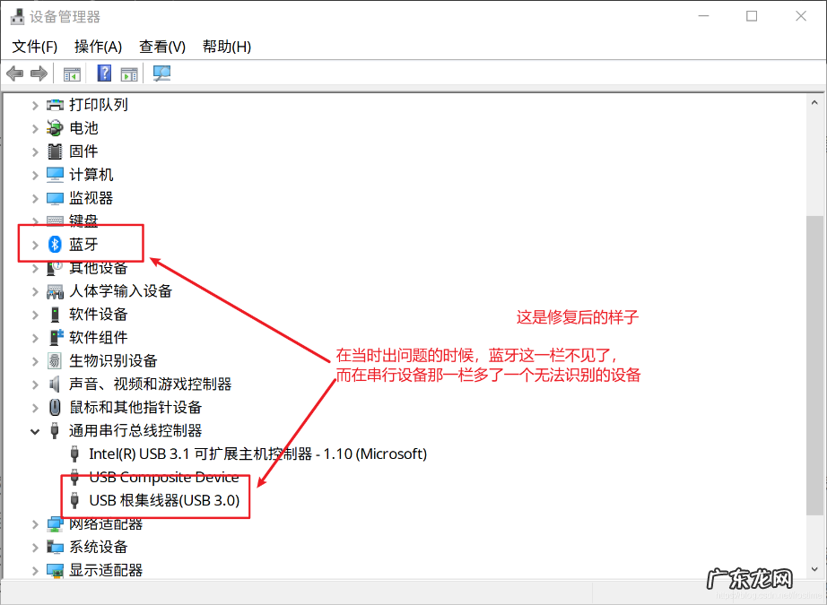Viewport: 827px width, 605px height.
Task: Open the Help icon in the toolbar
Action: (105, 73)
